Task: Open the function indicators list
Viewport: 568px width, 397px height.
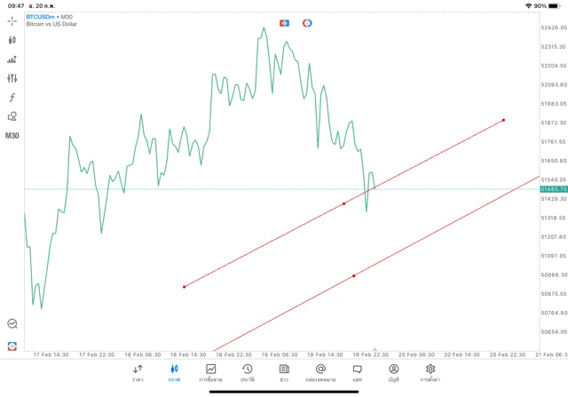Action: click(12, 98)
